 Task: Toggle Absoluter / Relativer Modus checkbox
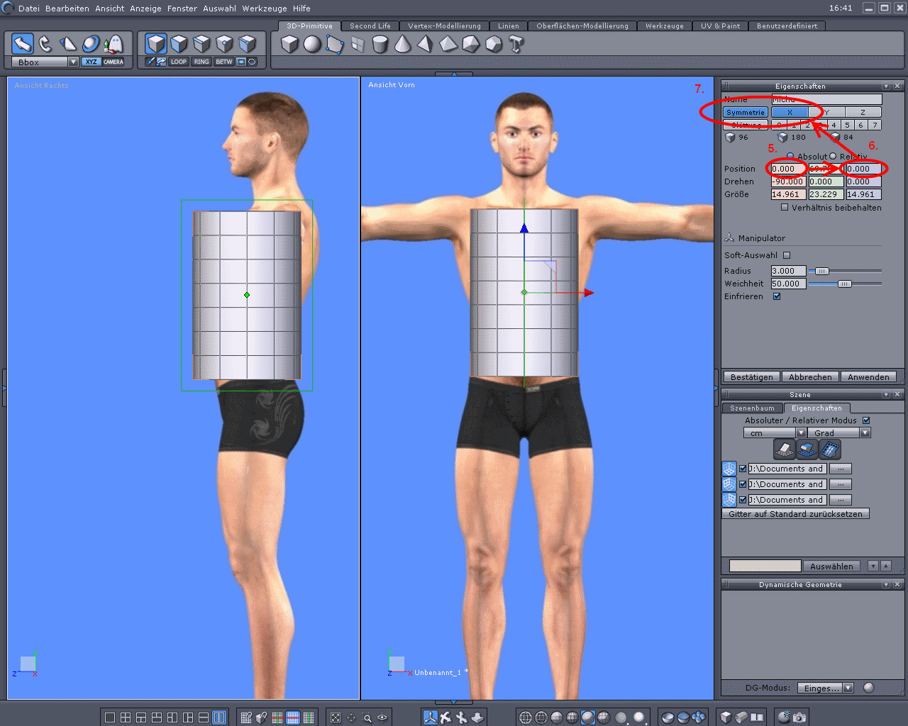click(x=866, y=420)
